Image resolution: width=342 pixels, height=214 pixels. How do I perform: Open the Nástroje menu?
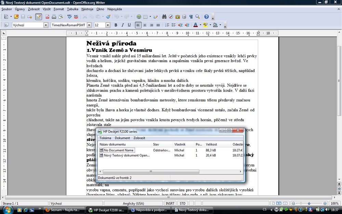[87, 9]
